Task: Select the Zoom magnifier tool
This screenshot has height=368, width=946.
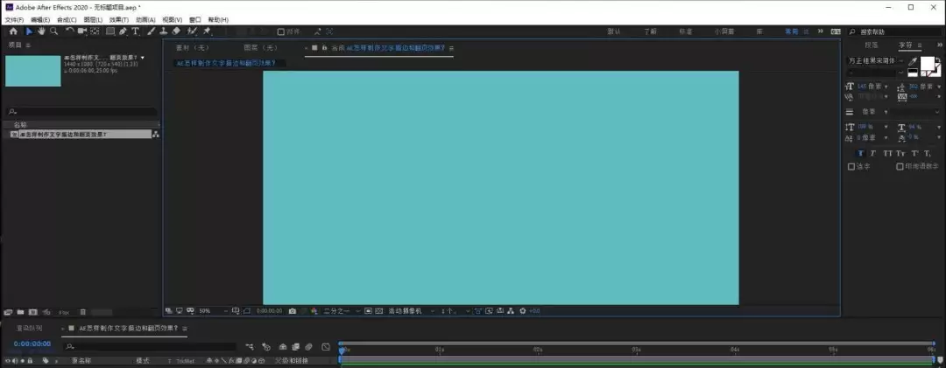Action: (54, 31)
